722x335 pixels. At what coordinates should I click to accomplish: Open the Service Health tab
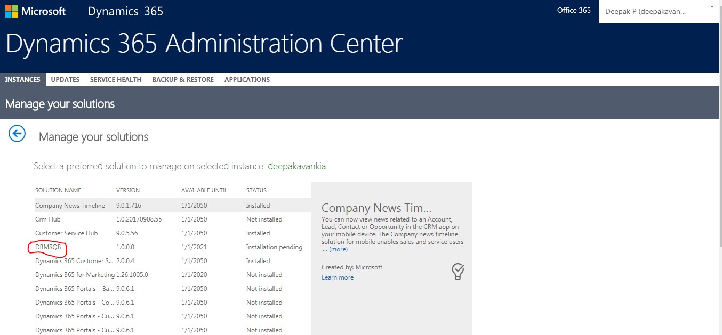tap(116, 80)
